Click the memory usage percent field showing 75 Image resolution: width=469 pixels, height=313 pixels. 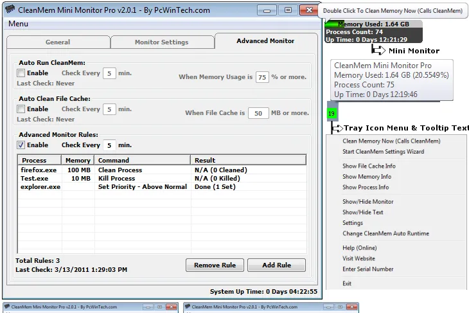point(262,77)
